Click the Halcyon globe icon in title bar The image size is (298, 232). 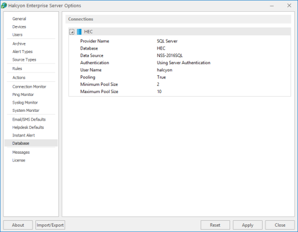tap(4, 5)
